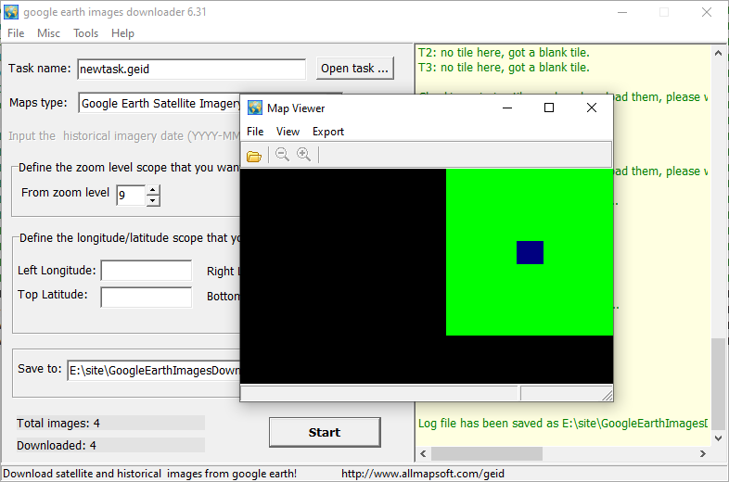Open the File menu in Map Viewer

click(x=255, y=132)
